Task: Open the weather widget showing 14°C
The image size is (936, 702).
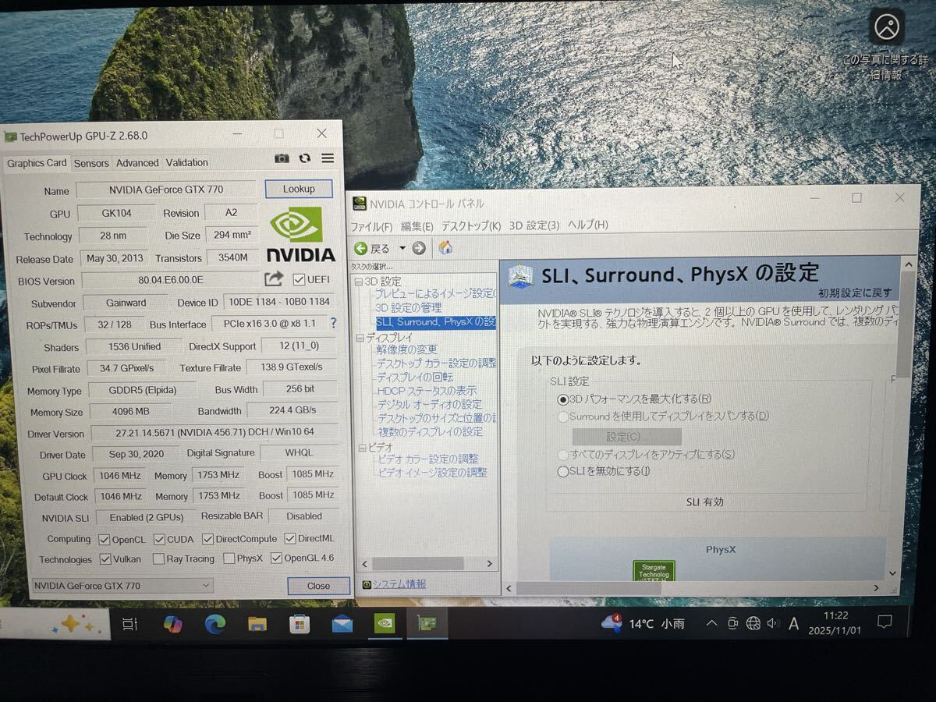Action: point(643,624)
